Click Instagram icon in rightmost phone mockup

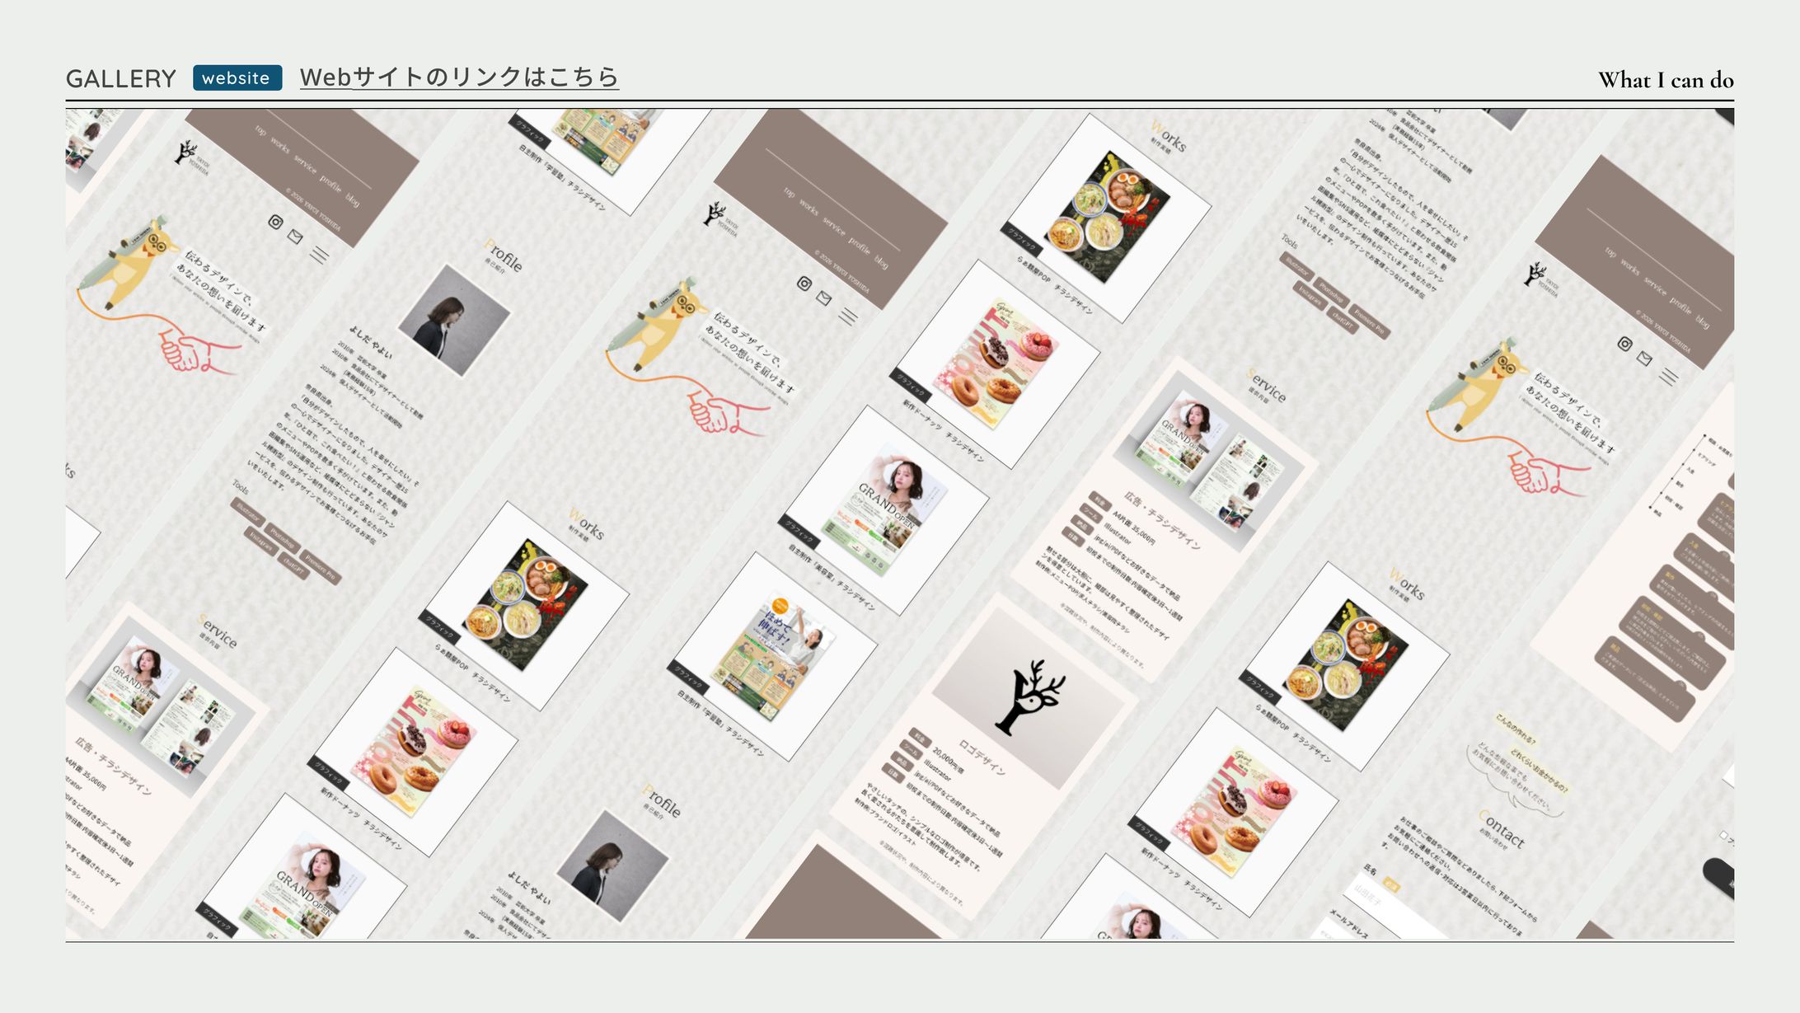tap(1624, 344)
